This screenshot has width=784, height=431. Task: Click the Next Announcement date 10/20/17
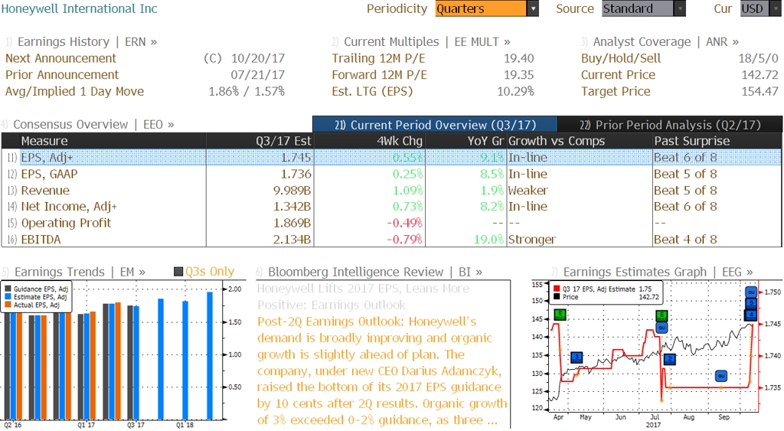coord(257,58)
